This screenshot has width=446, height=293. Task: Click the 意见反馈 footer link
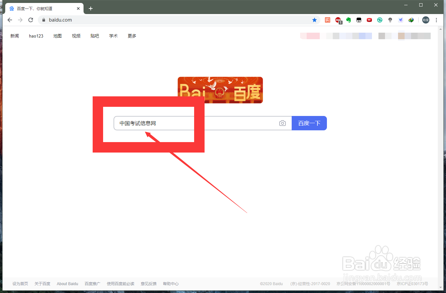pyautogui.click(x=149, y=284)
